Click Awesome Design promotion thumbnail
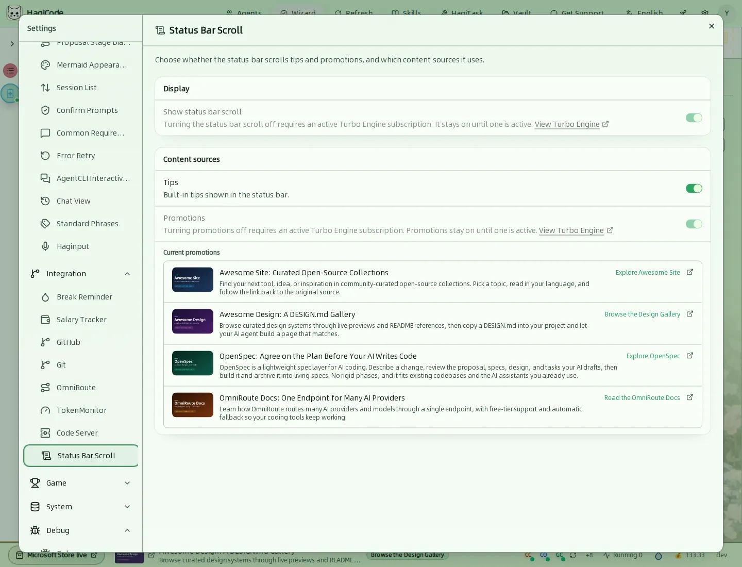The width and height of the screenshot is (742, 567). [x=193, y=322]
